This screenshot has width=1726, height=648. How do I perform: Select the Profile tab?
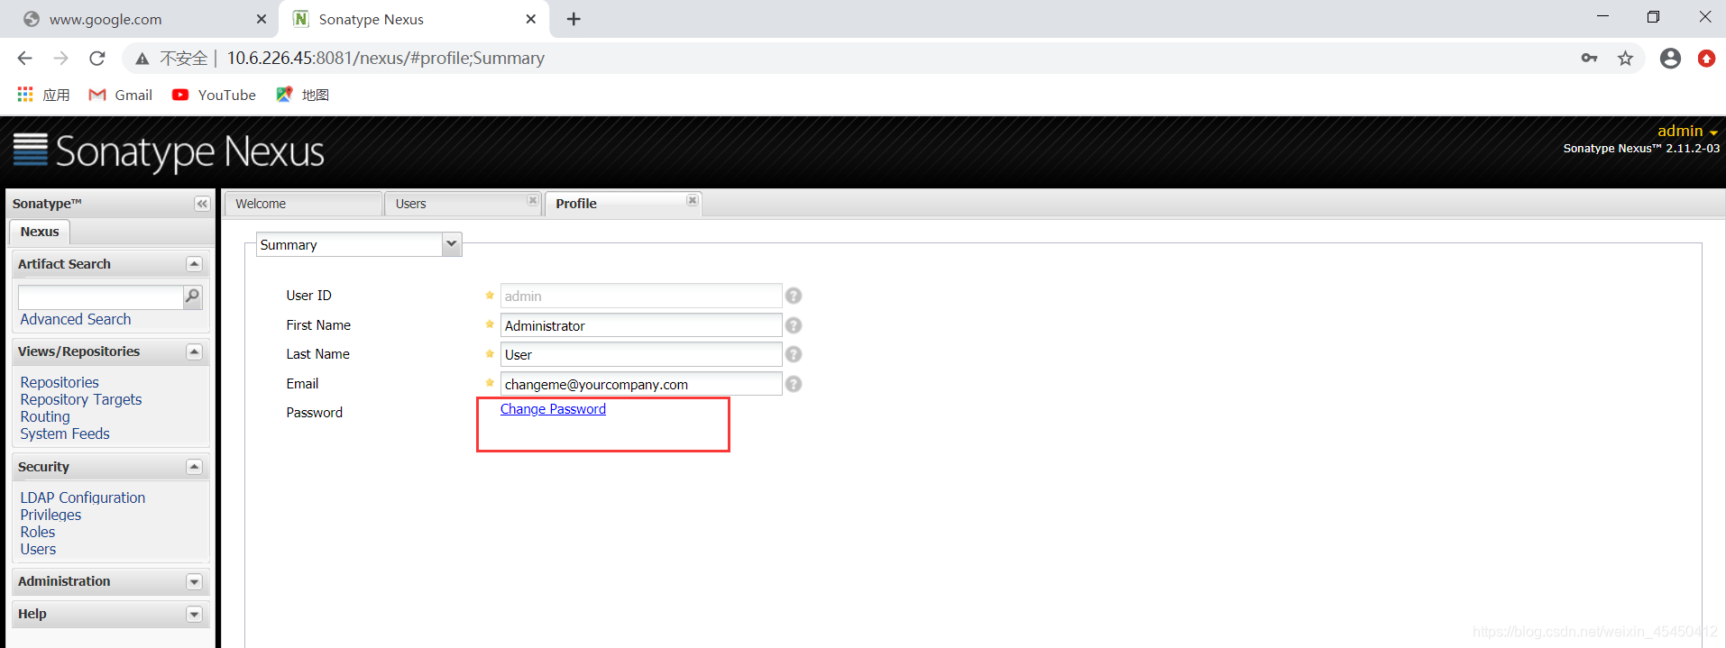622,204
